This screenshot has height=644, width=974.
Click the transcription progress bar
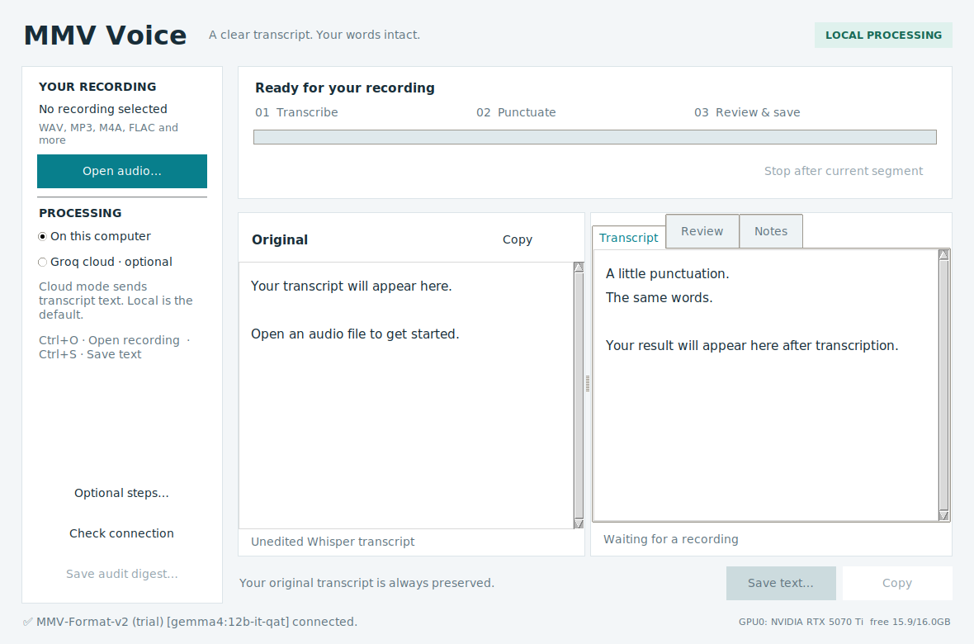(594, 137)
